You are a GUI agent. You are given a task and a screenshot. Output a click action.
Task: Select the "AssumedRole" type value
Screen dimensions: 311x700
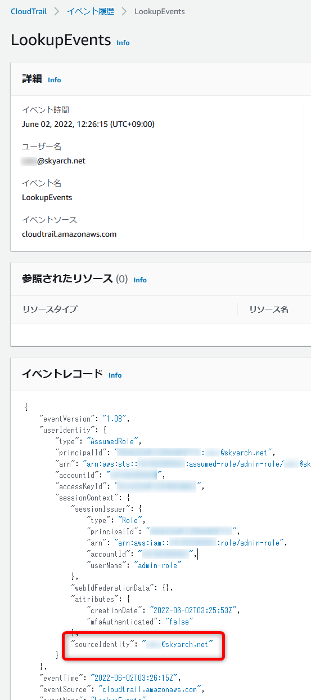coord(115,441)
